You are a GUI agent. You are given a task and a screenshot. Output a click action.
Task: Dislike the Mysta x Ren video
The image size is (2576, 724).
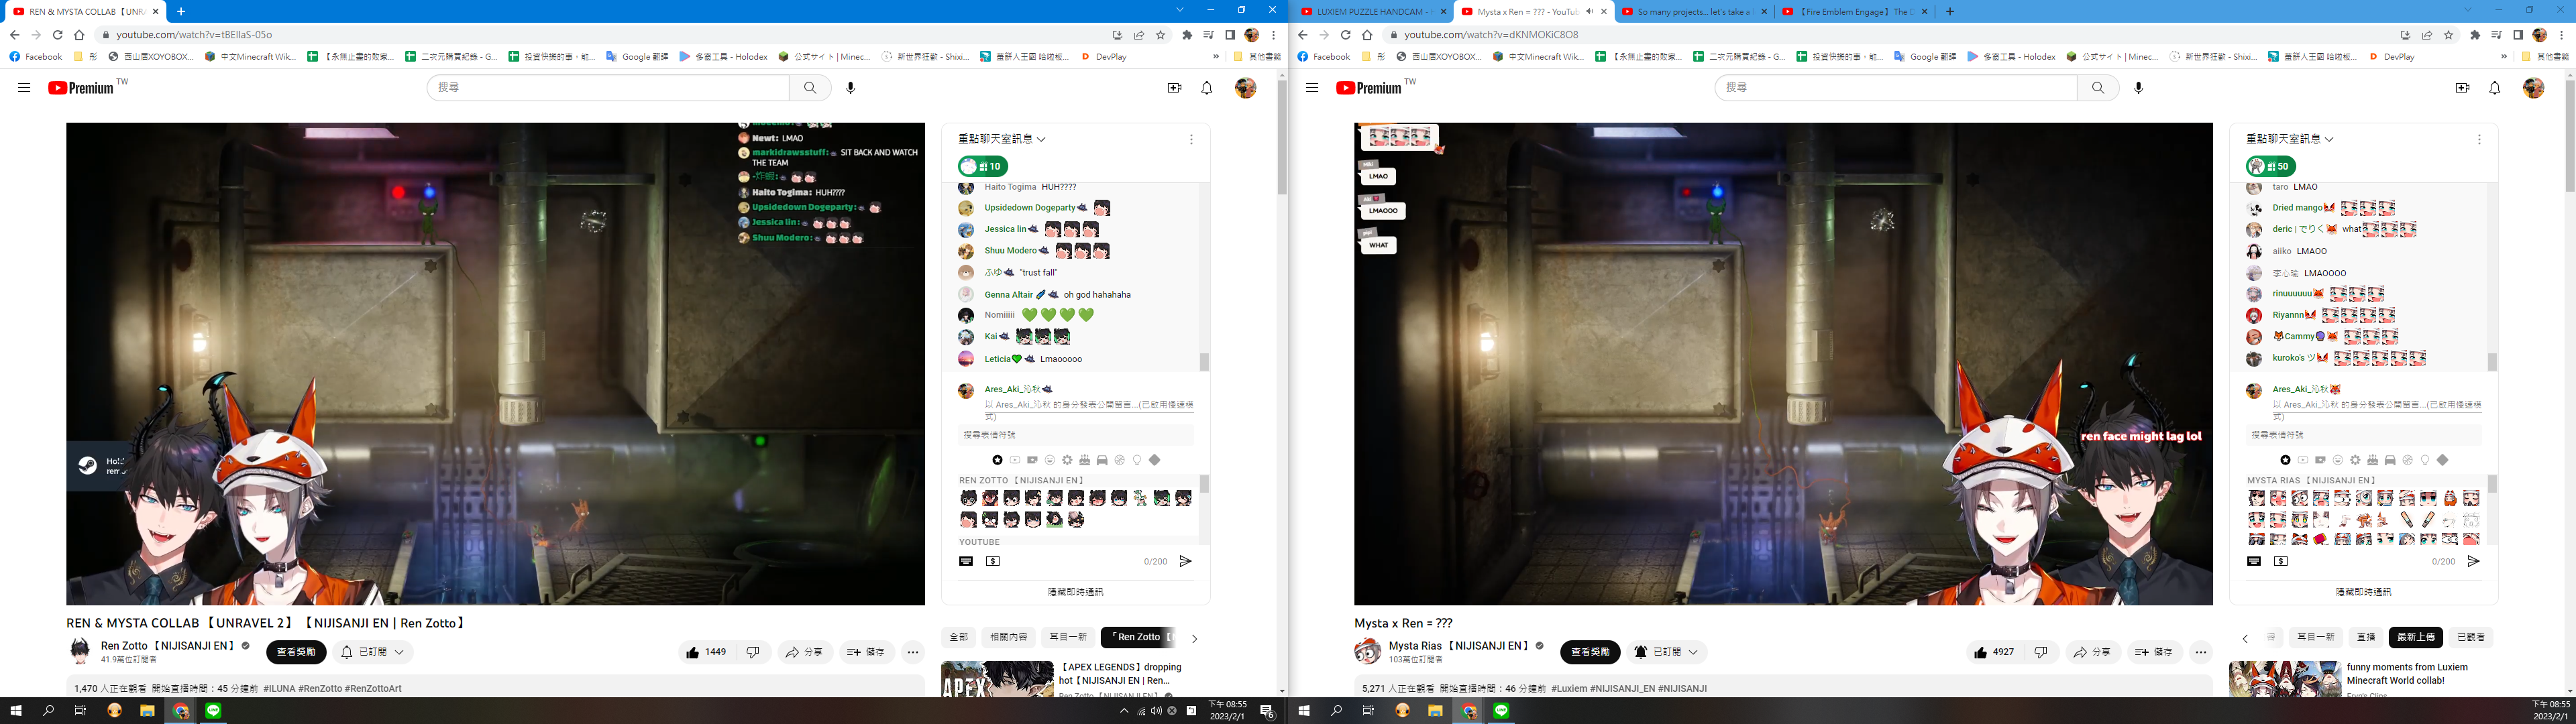coord(2041,652)
